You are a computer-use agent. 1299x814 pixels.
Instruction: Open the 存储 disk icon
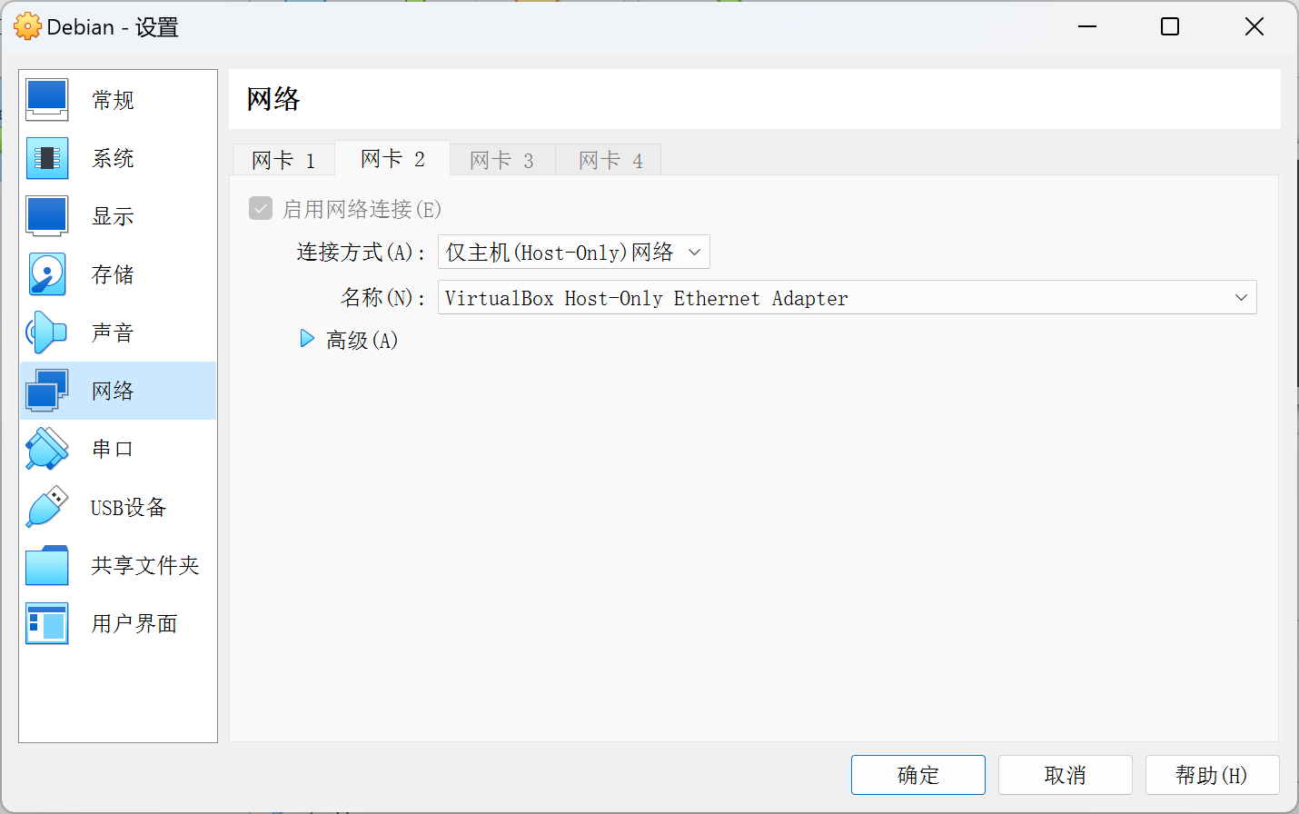click(x=46, y=274)
